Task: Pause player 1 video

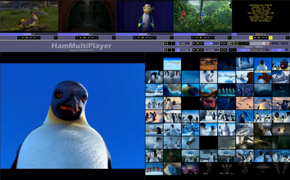Action: [x=27, y=38]
